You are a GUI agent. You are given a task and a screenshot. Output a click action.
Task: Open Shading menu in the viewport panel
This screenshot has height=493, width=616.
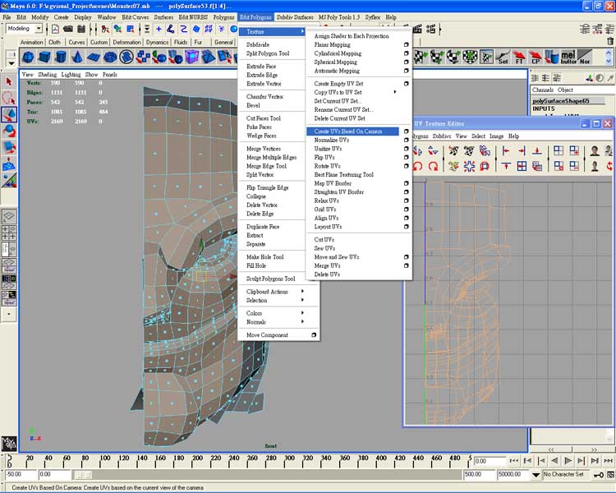click(x=48, y=74)
